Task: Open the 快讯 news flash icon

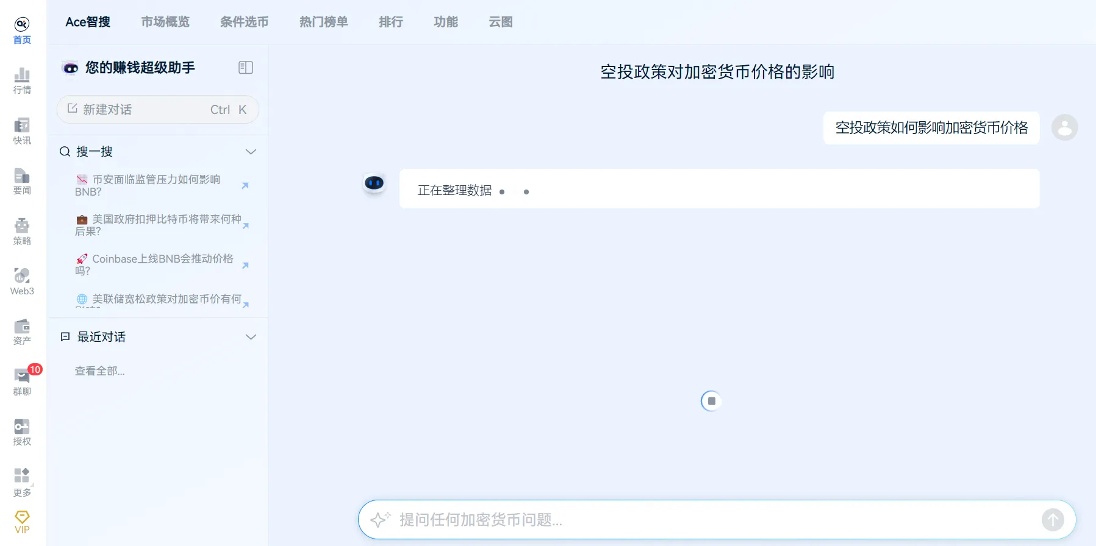Action: point(22,131)
